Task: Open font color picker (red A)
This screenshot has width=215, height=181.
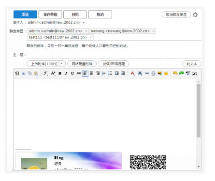Action: [x=133, y=73]
